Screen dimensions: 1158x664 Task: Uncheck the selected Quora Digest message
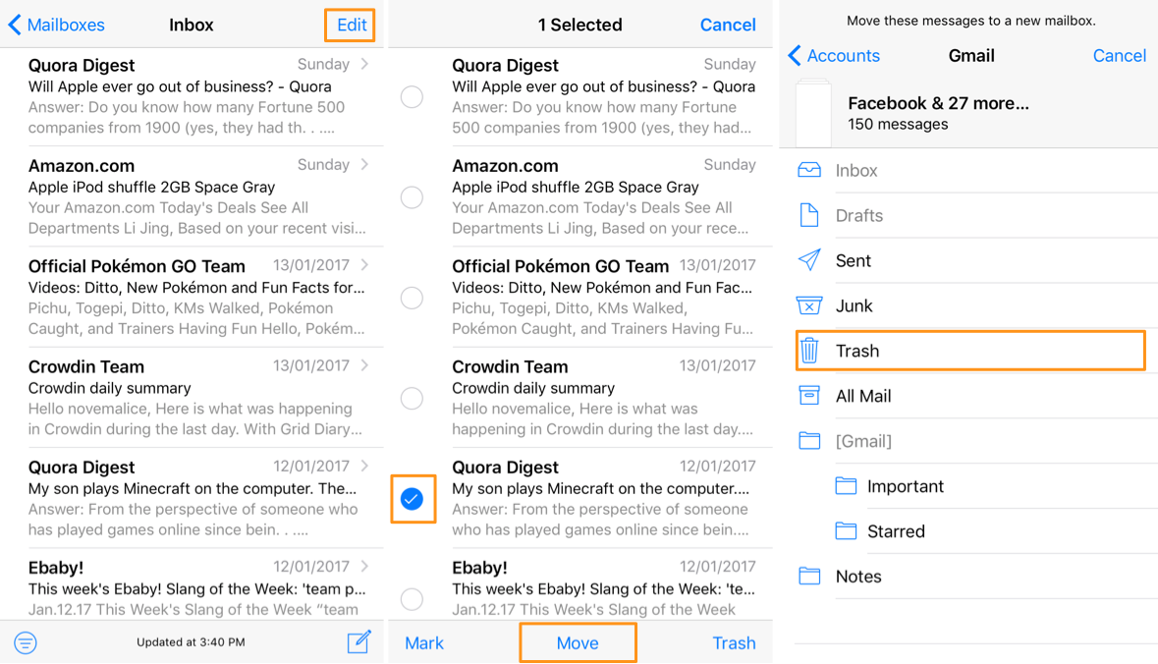click(413, 499)
